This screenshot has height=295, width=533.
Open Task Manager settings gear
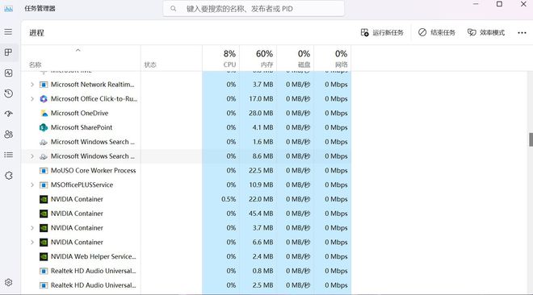pyautogui.click(x=9, y=282)
